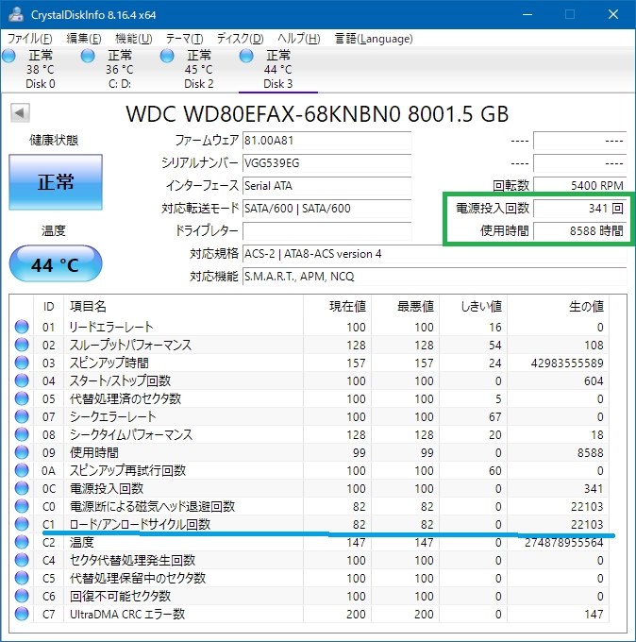
Task: Click the previous disk arrow button
Action: click(20, 112)
